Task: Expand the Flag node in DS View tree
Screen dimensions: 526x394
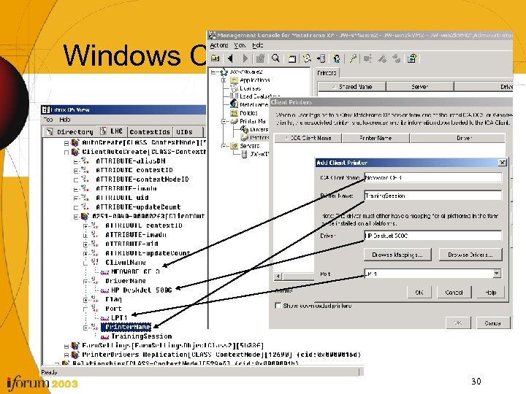Action: pos(86,300)
